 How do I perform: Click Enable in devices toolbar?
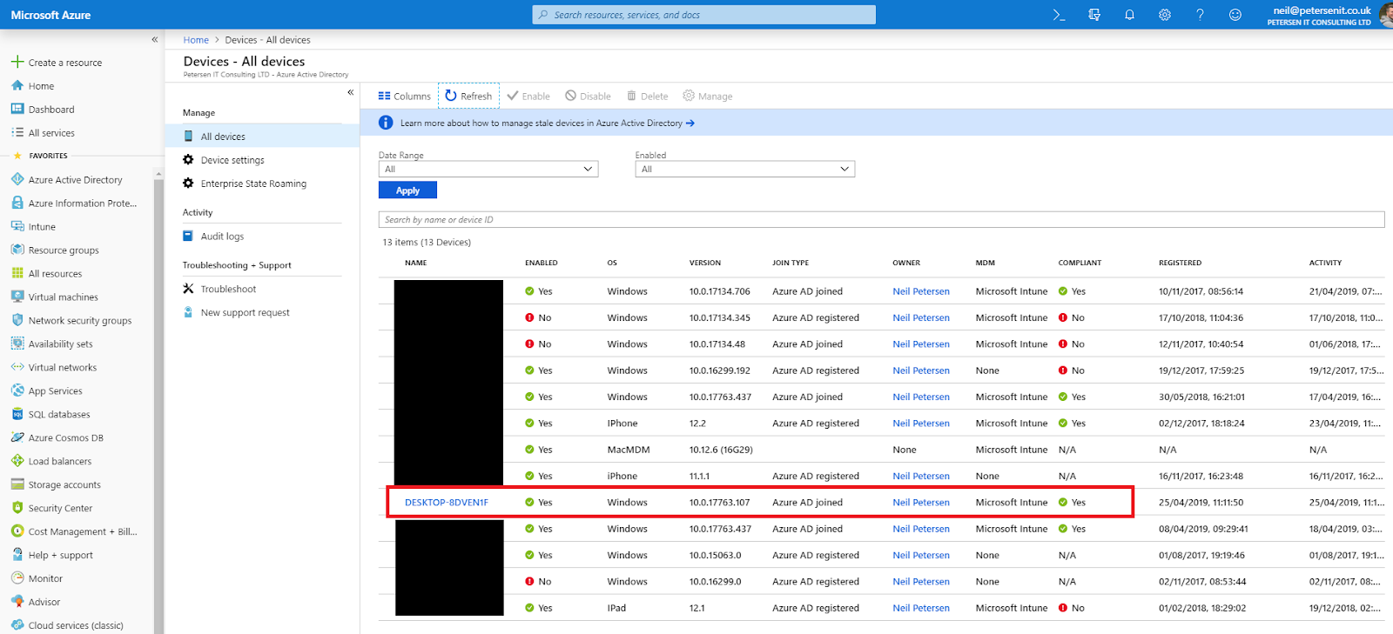(528, 97)
